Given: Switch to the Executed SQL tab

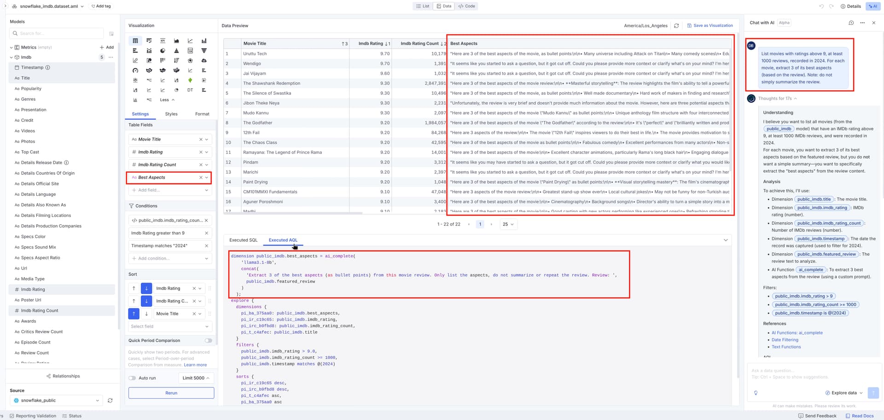Looking at the screenshot, I should [x=244, y=240].
